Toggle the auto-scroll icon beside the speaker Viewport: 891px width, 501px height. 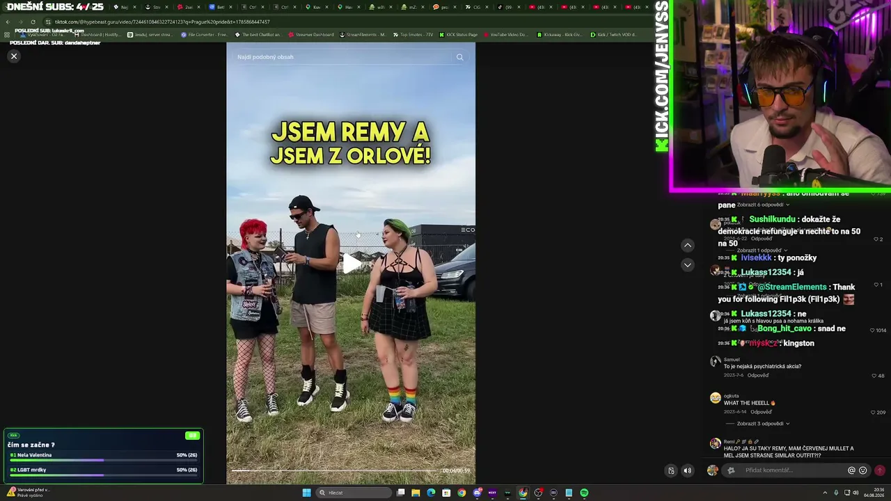point(671,470)
